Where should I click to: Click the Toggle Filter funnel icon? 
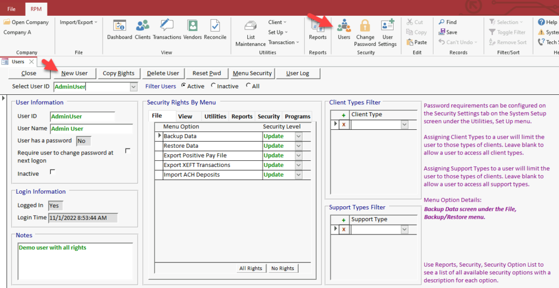coord(492,32)
